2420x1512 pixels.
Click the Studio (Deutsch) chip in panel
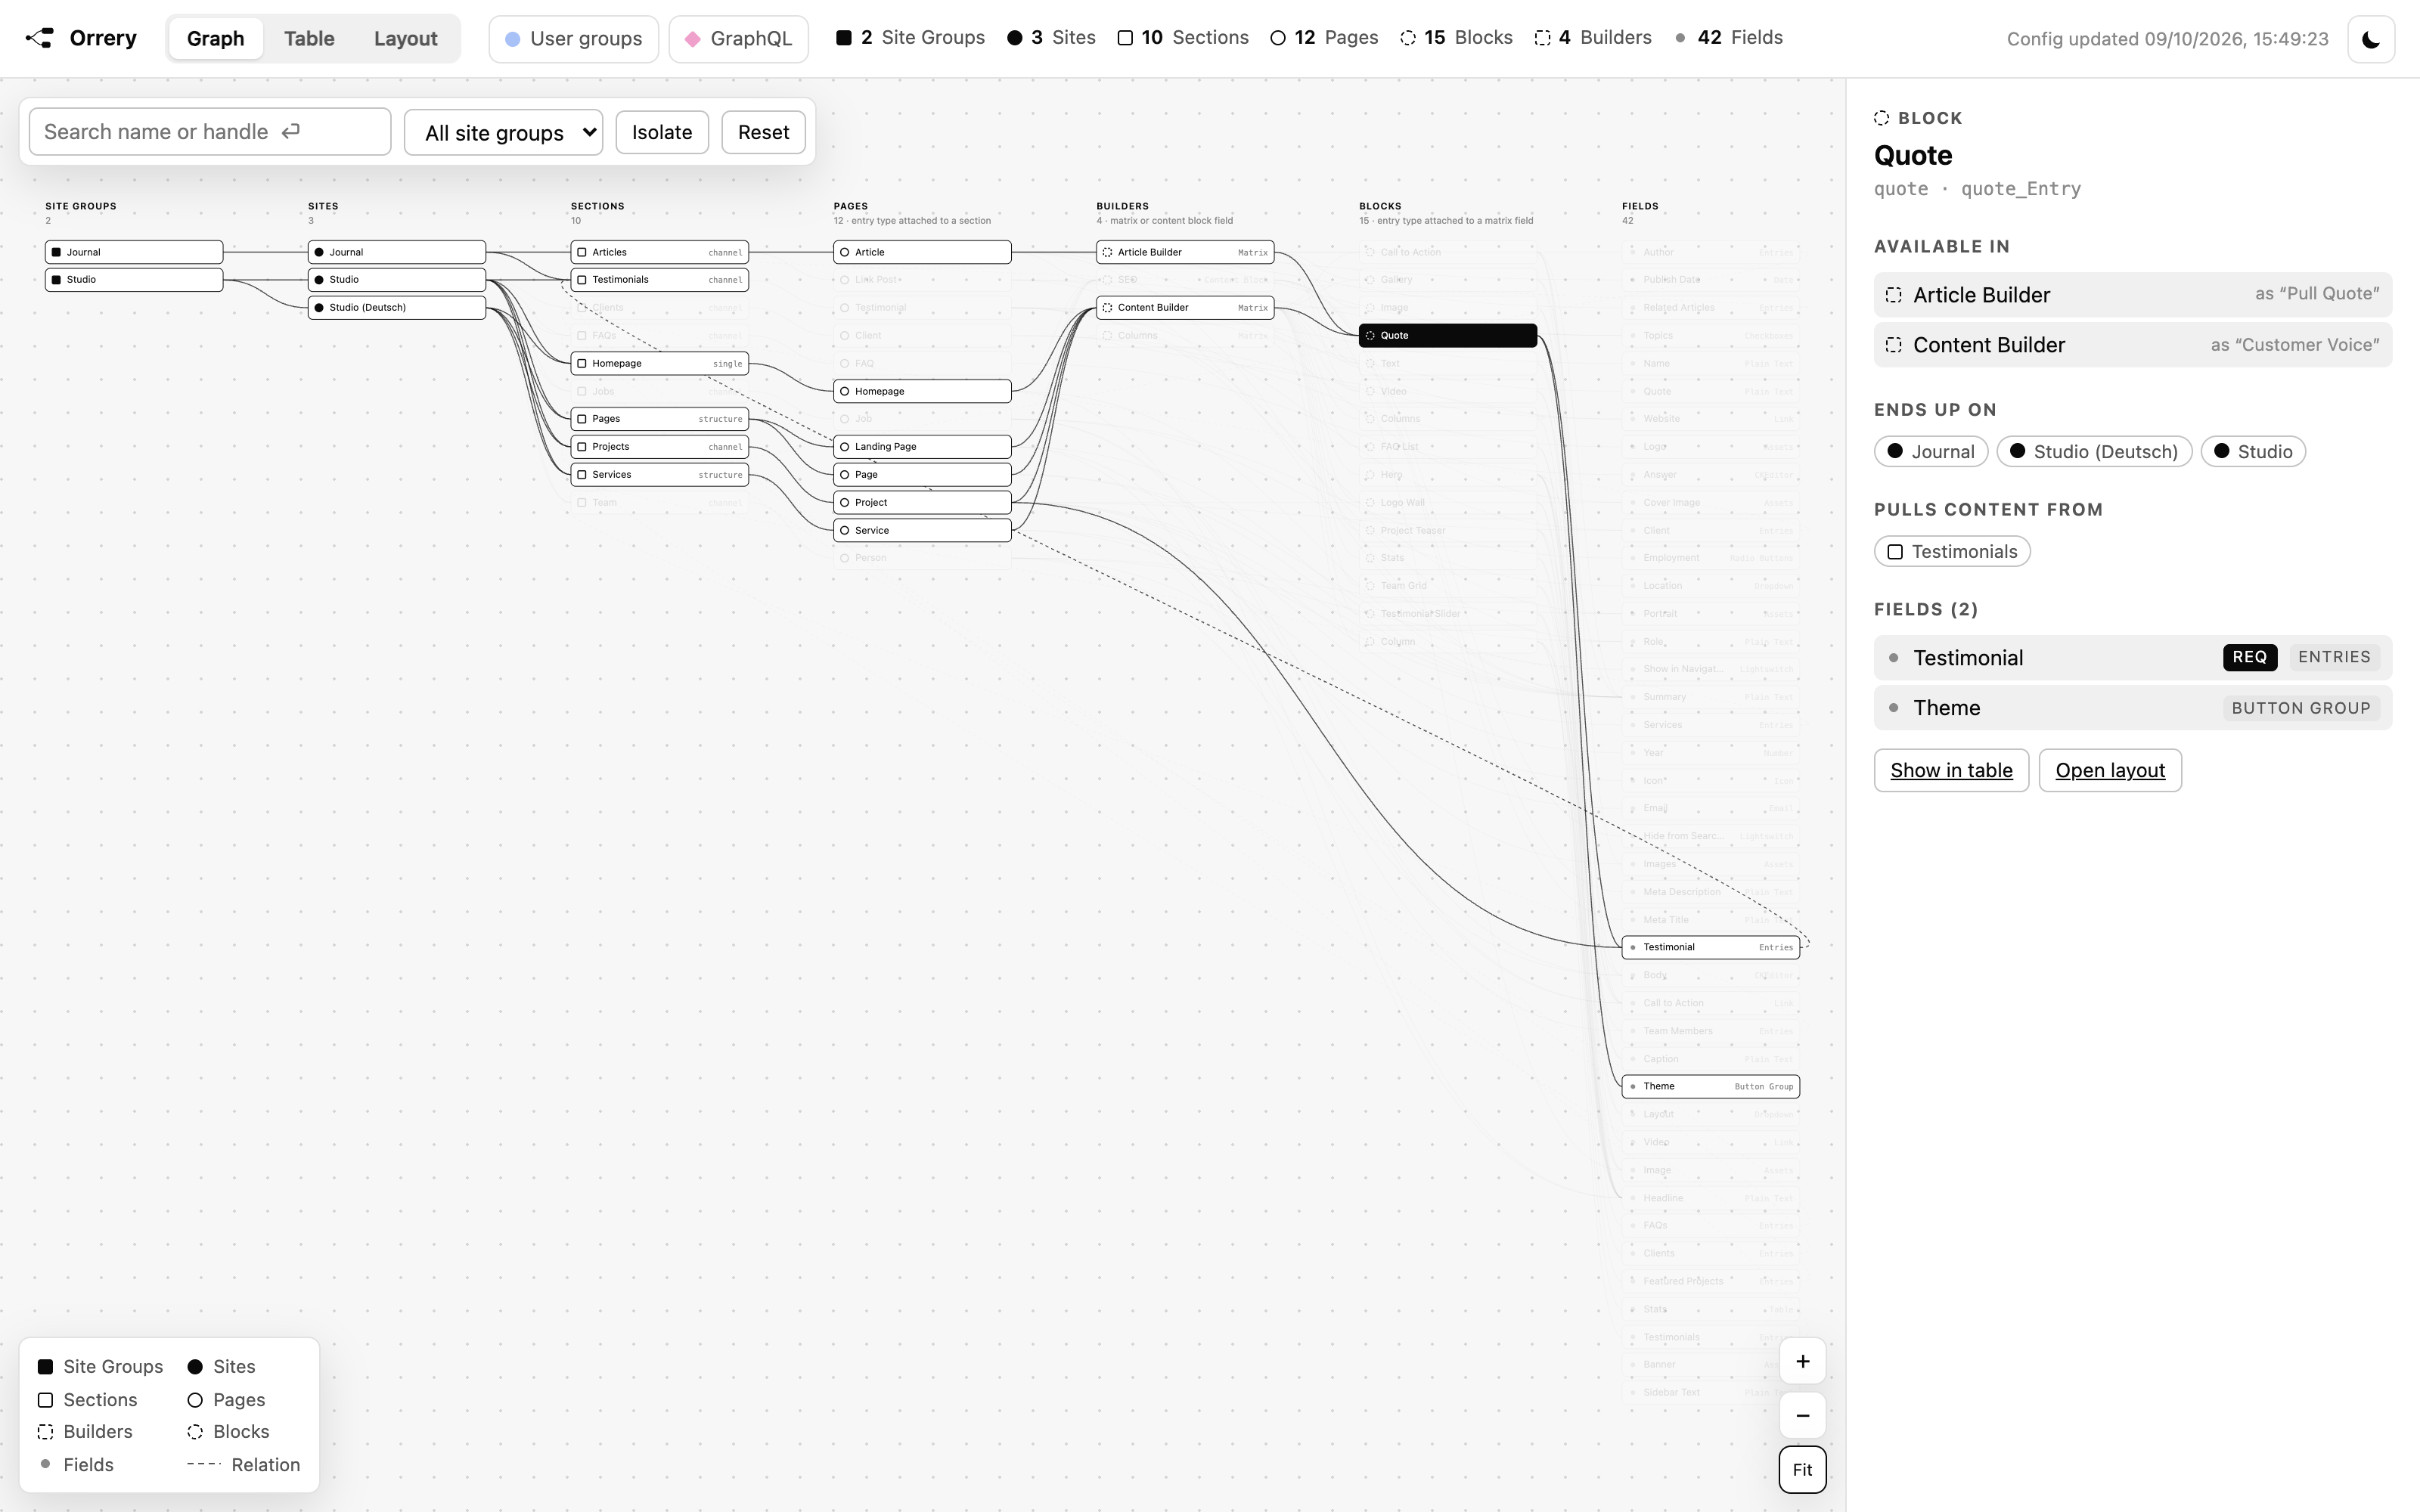2094,451
